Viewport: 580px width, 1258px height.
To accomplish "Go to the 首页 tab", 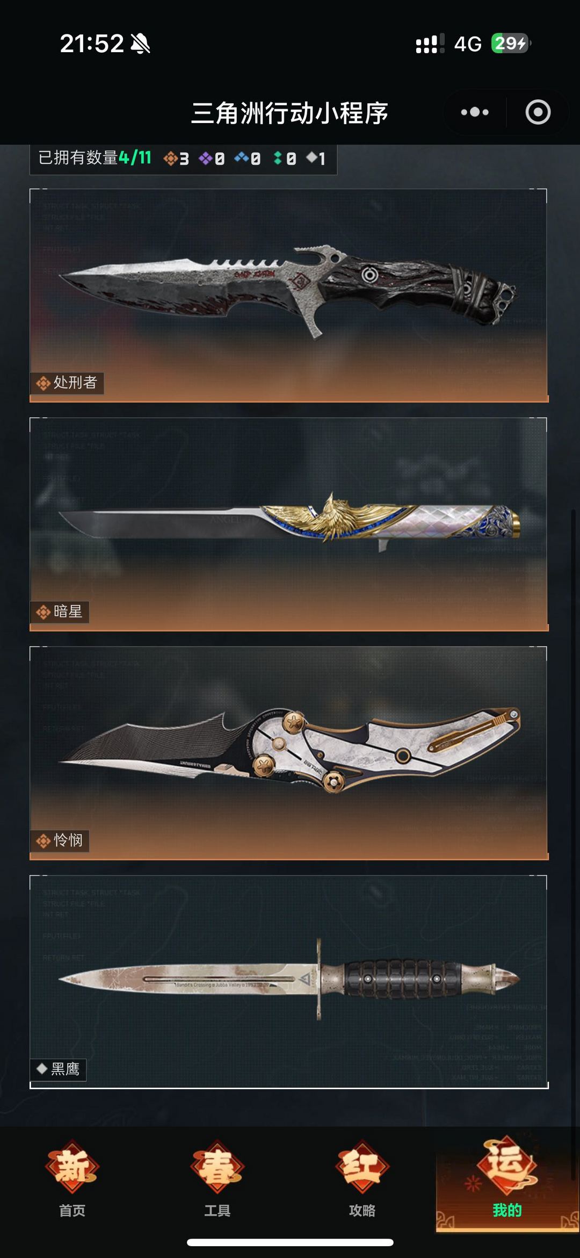I will [73, 1179].
